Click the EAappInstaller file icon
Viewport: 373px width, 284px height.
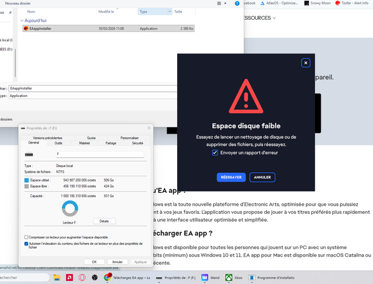(25, 28)
